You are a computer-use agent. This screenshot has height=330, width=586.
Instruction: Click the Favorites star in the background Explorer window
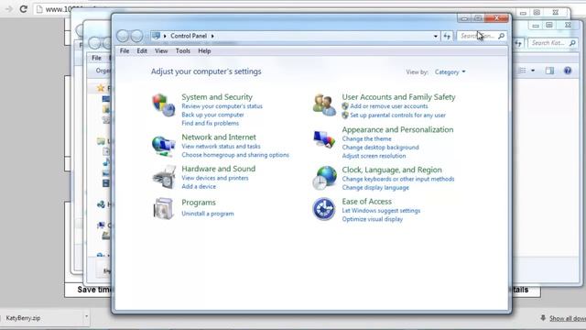tap(101, 88)
